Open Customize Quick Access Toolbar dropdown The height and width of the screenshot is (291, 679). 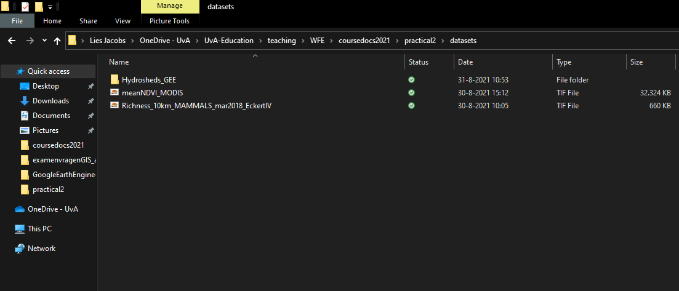point(50,7)
